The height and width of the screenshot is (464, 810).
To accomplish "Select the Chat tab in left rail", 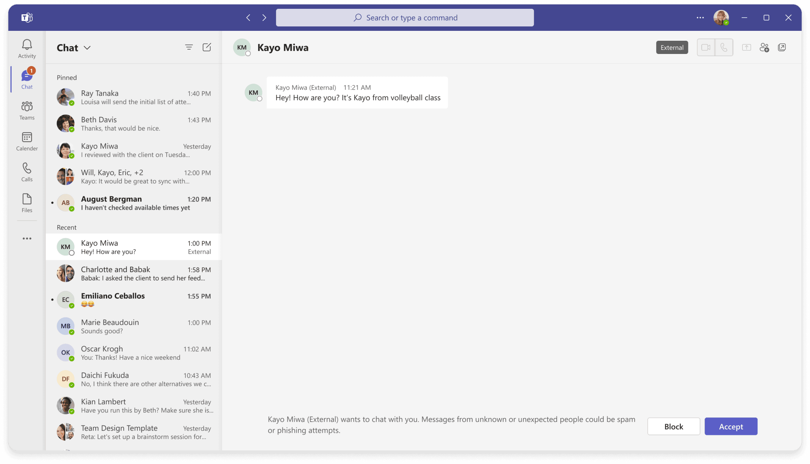I will click(x=27, y=79).
